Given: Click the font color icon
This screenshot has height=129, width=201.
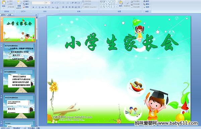Looking at the screenshot, I should 57,7.
